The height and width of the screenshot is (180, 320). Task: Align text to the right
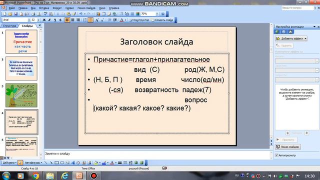pos(78,20)
